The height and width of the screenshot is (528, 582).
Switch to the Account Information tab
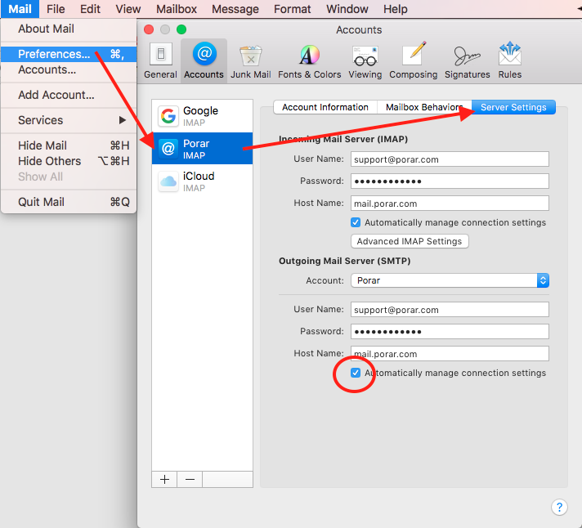click(x=325, y=107)
